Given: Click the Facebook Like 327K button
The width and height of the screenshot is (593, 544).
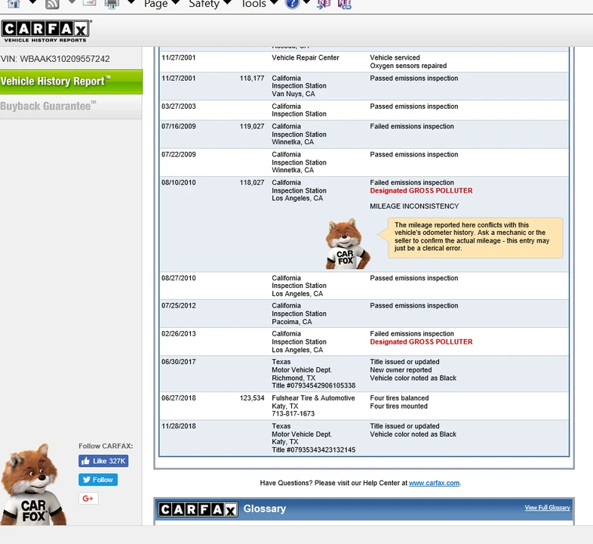Looking at the screenshot, I should coord(103,461).
